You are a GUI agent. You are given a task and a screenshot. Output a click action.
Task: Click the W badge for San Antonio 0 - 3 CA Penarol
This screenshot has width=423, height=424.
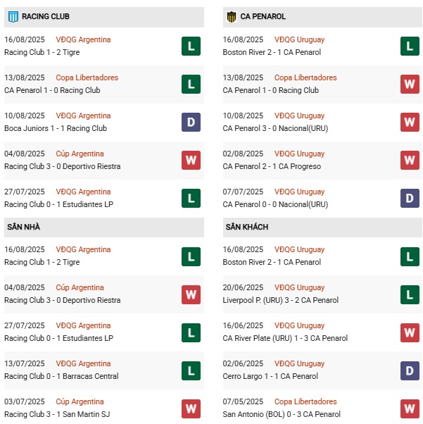(410, 409)
